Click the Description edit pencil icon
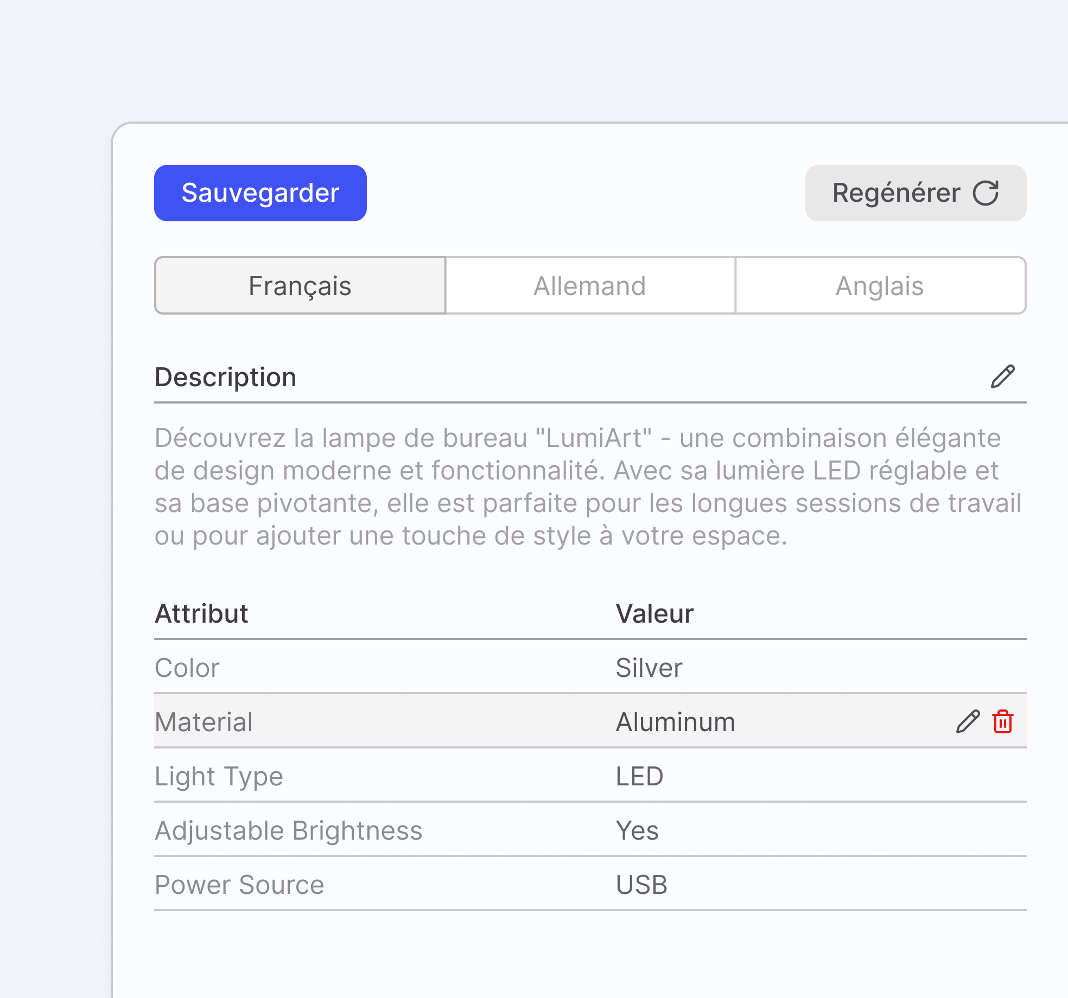 point(1002,376)
